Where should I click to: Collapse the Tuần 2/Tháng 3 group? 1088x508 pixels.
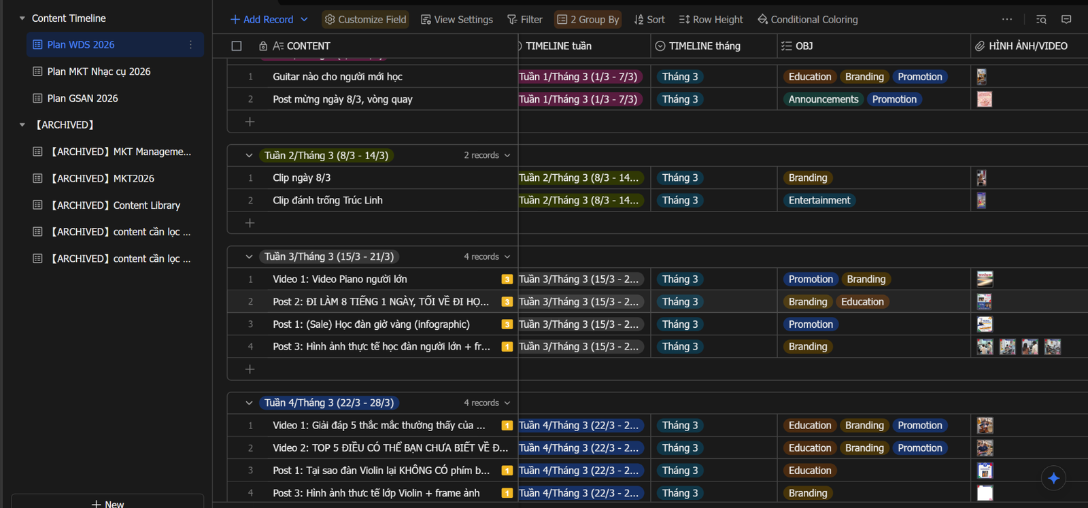249,156
